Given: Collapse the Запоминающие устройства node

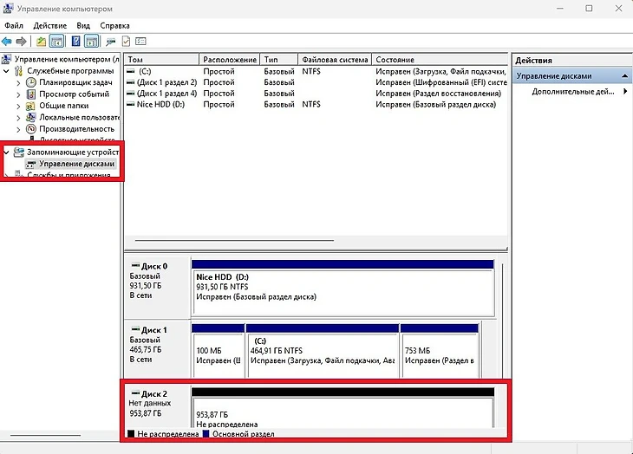Looking at the screenshot, I should point(7,152).
